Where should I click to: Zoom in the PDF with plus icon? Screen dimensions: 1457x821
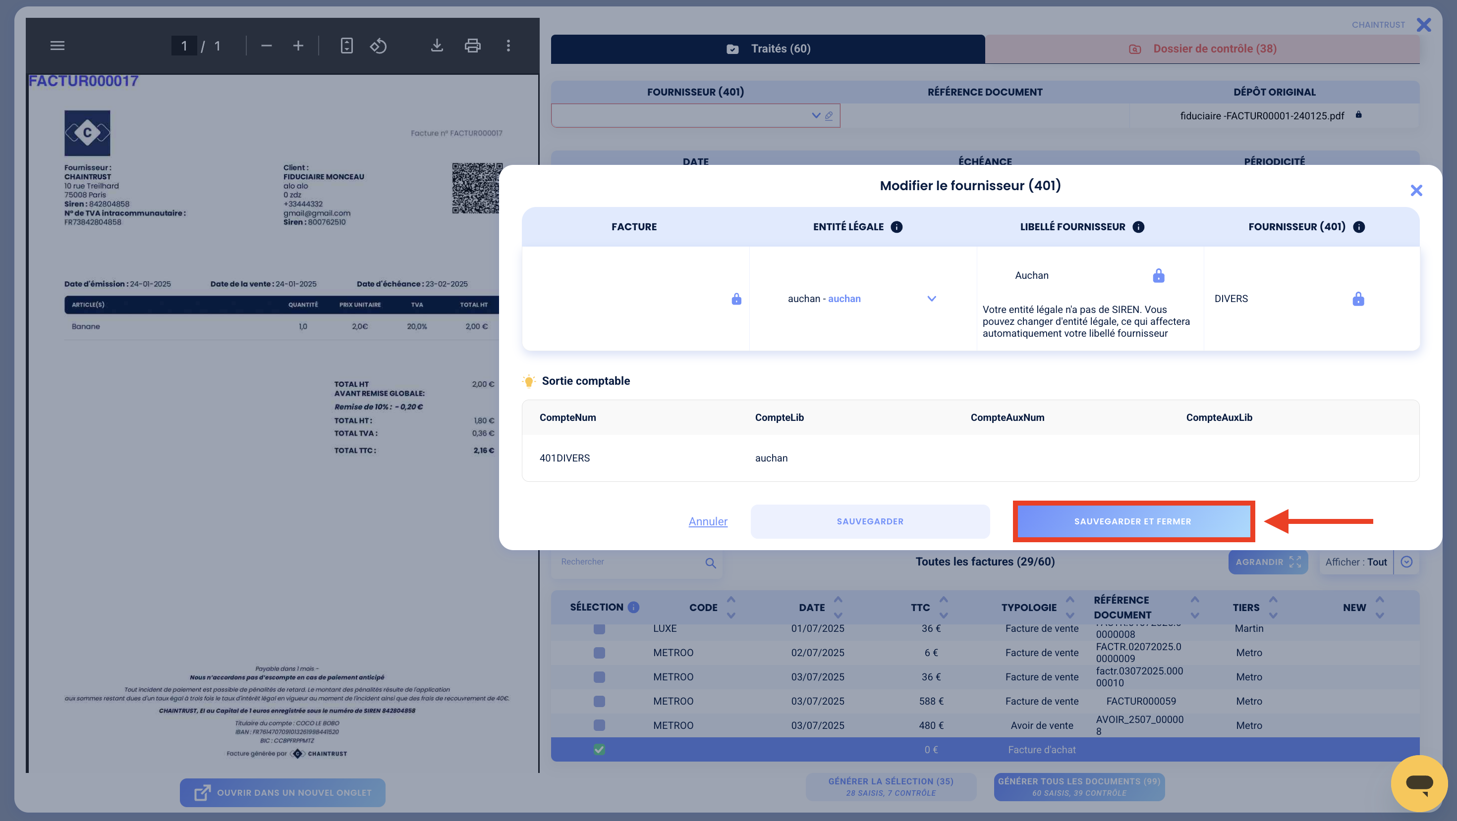point(298,46)
